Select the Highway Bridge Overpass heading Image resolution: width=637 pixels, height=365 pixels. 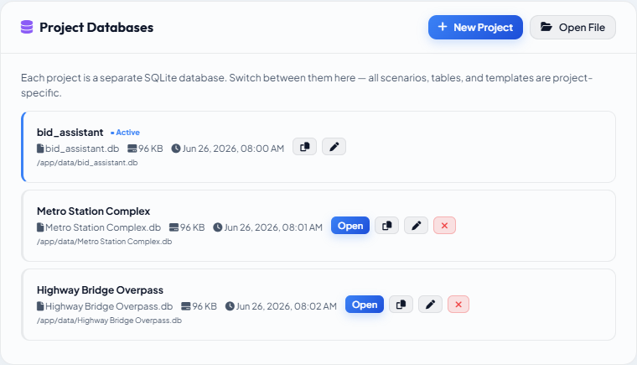point(100,290)
